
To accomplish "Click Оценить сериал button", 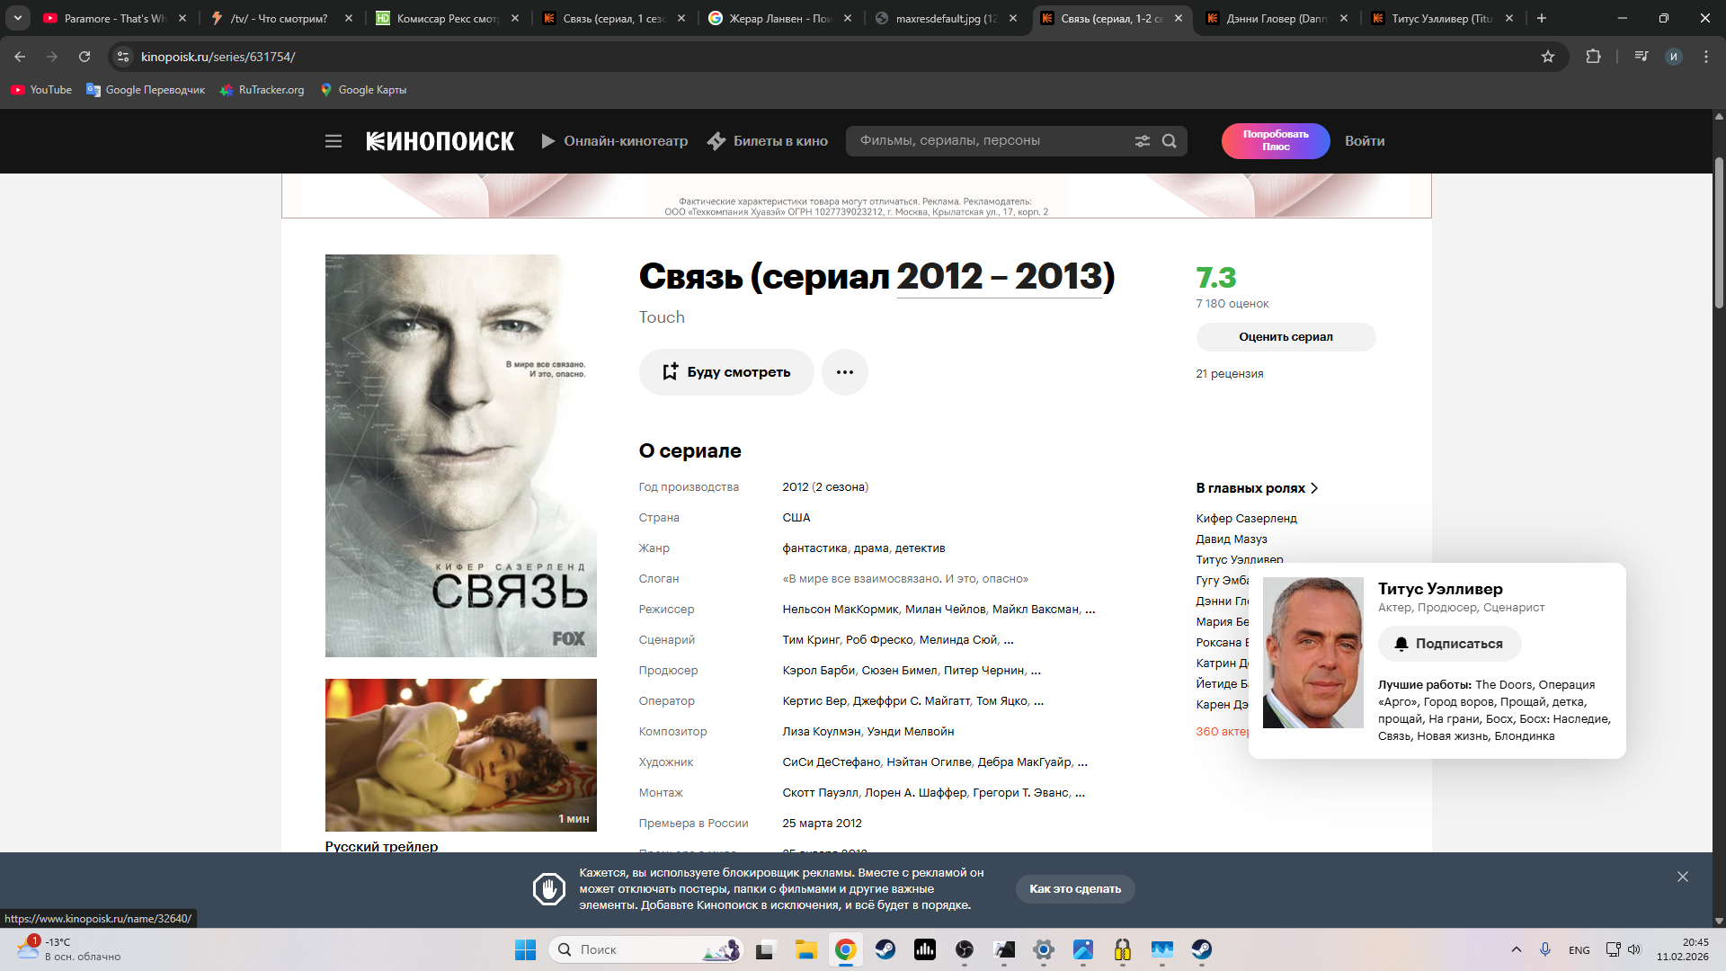I will [1285, 337].
